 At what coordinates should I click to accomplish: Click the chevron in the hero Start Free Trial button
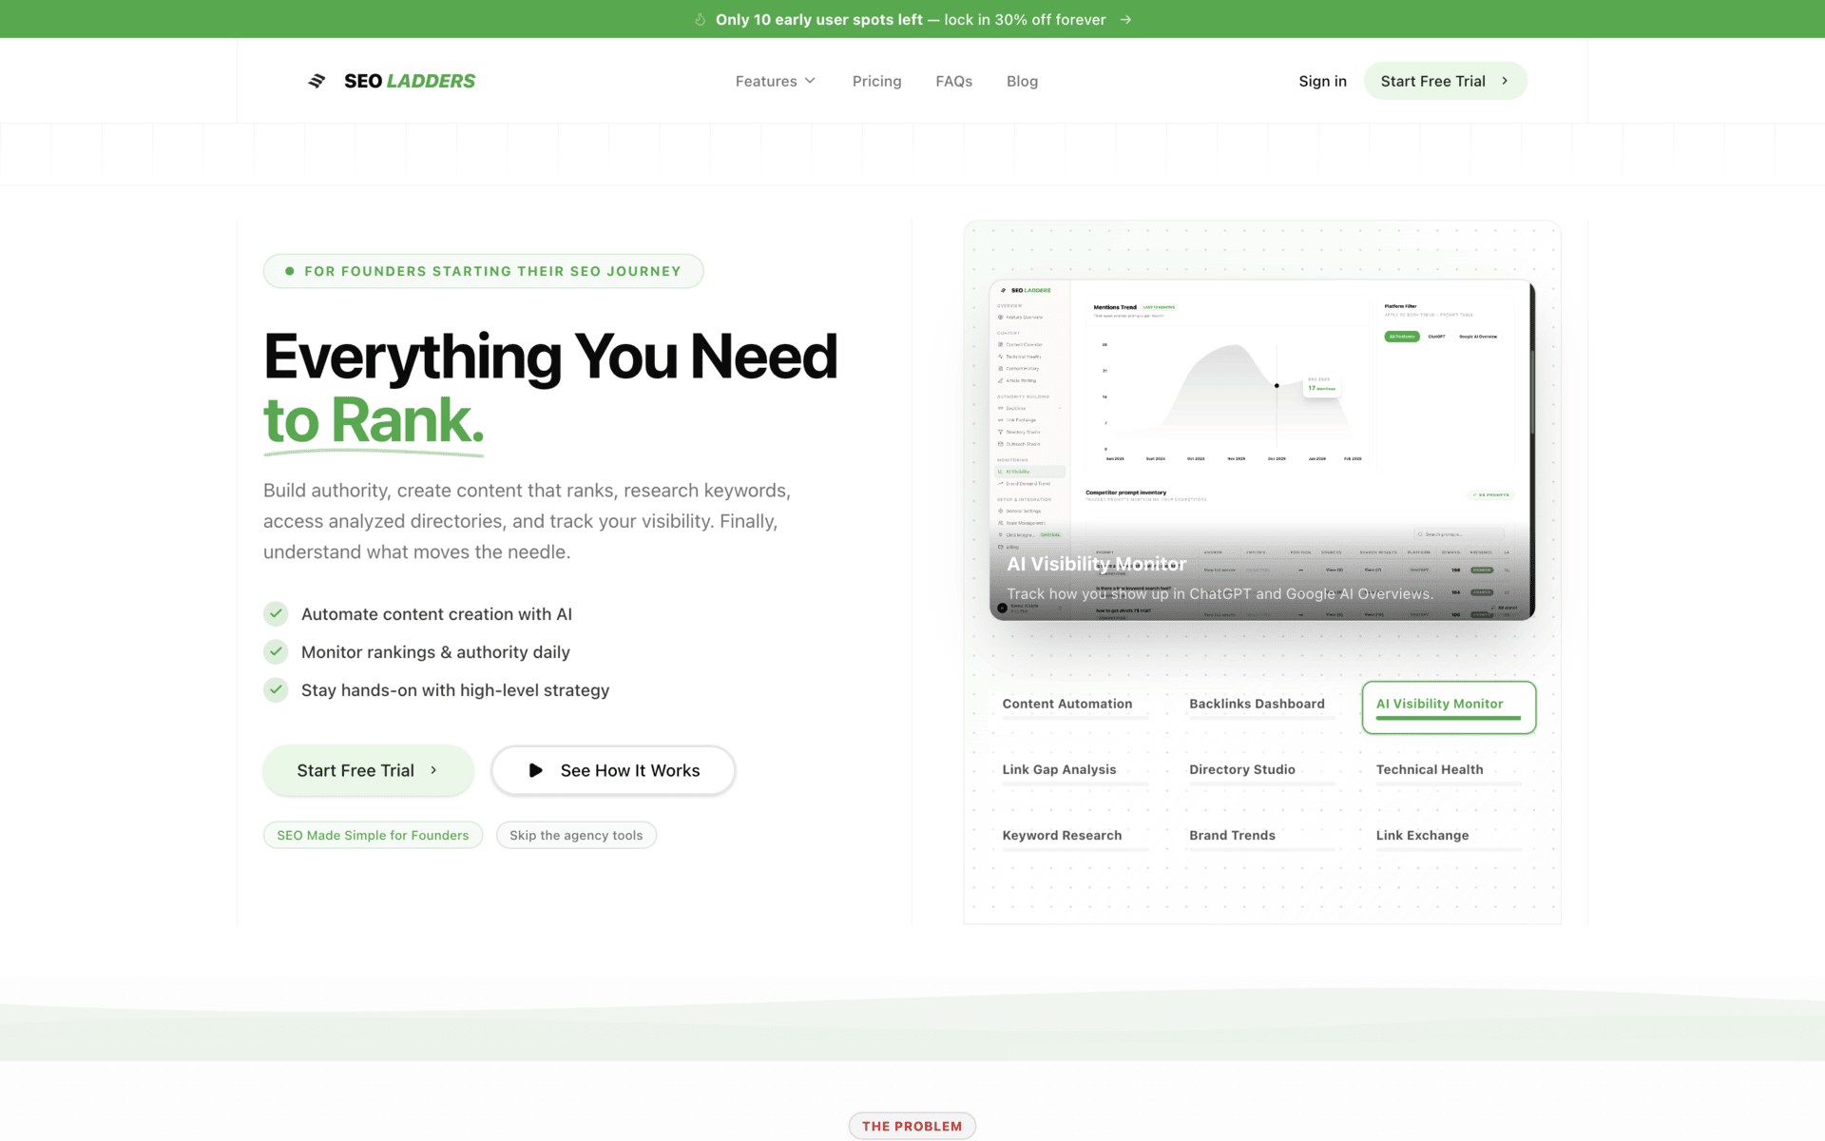pyautogui.click(x=433, y=770)
